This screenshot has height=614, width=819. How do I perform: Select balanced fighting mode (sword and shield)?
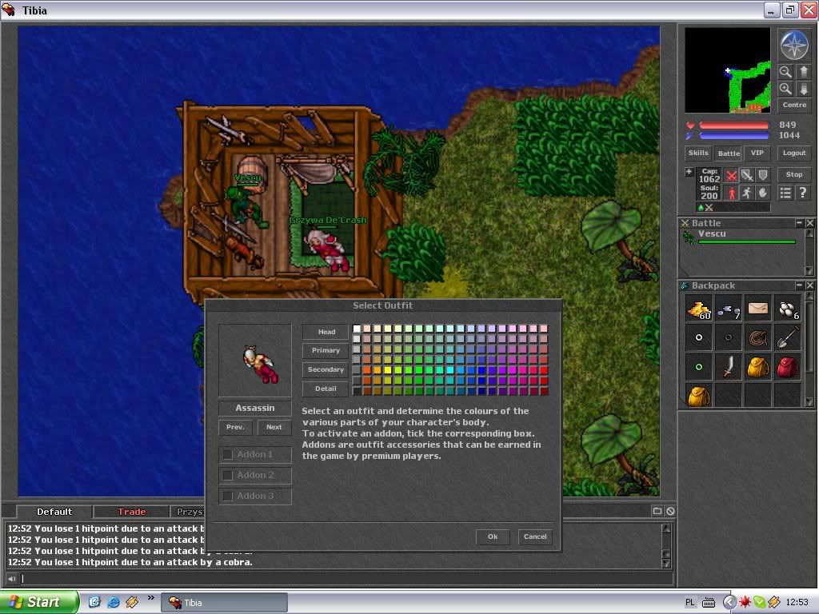point(748,175)
